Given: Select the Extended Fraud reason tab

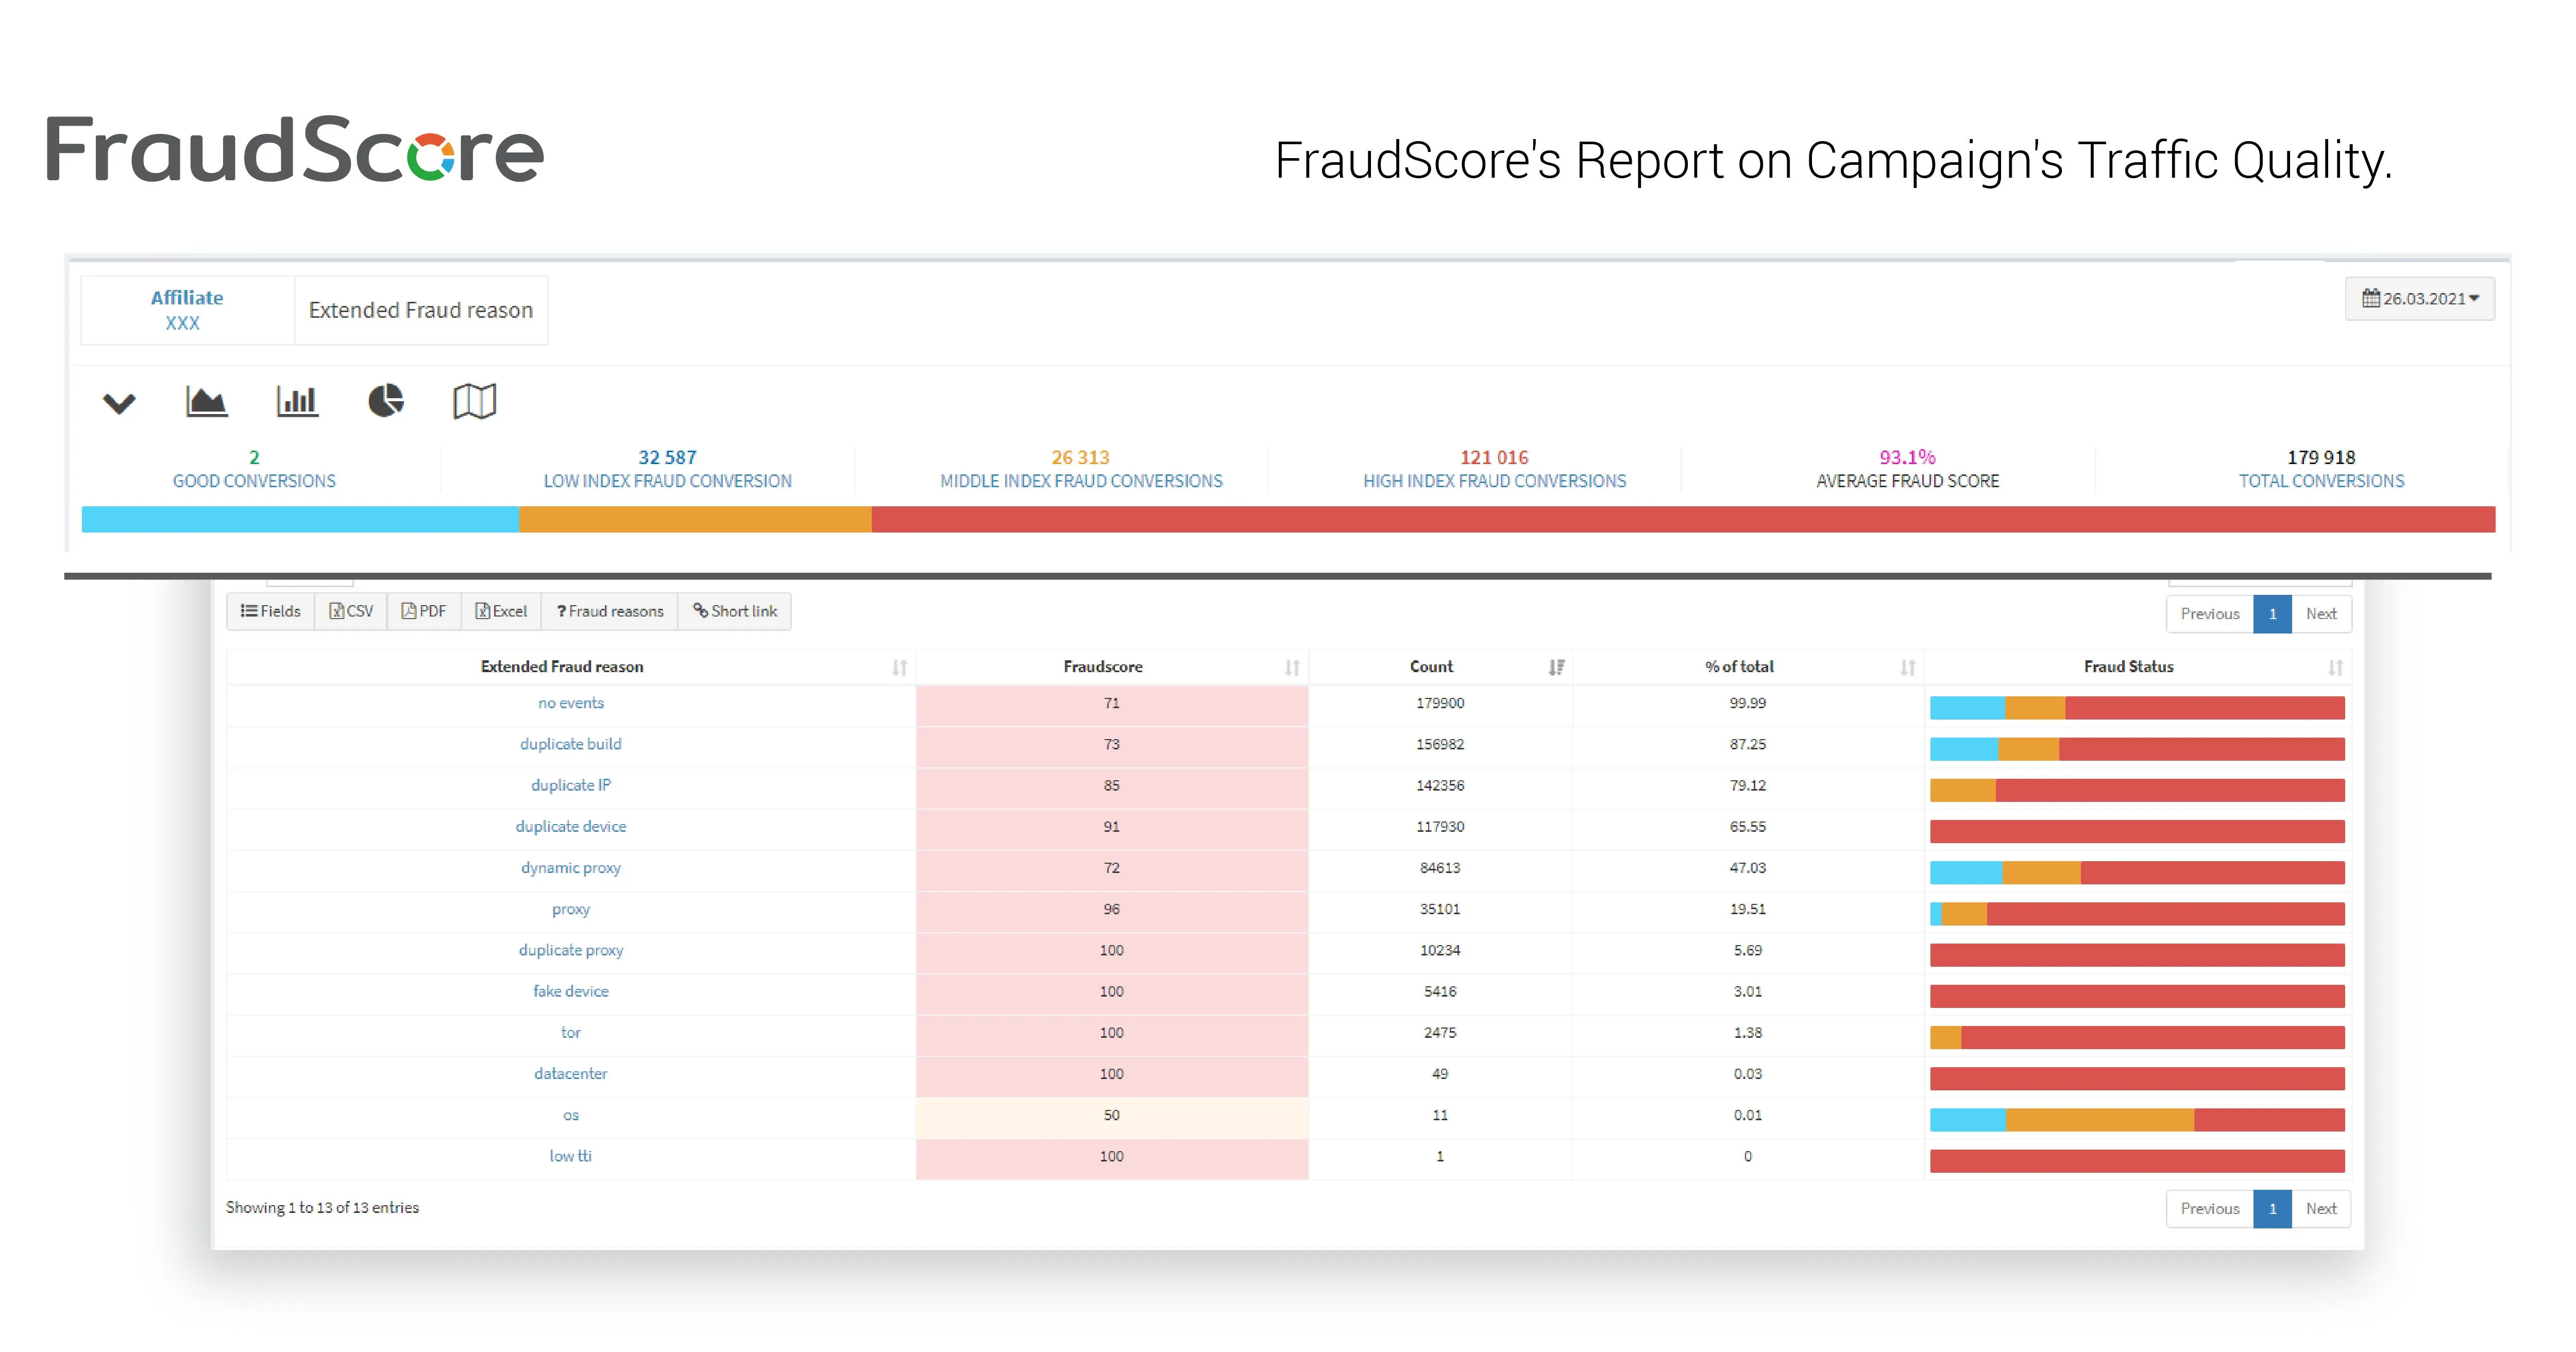Looking at the screenshot, I should [421, 310].
